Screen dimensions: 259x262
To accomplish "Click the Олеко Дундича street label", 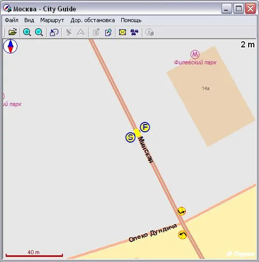I will click(153, 233).
